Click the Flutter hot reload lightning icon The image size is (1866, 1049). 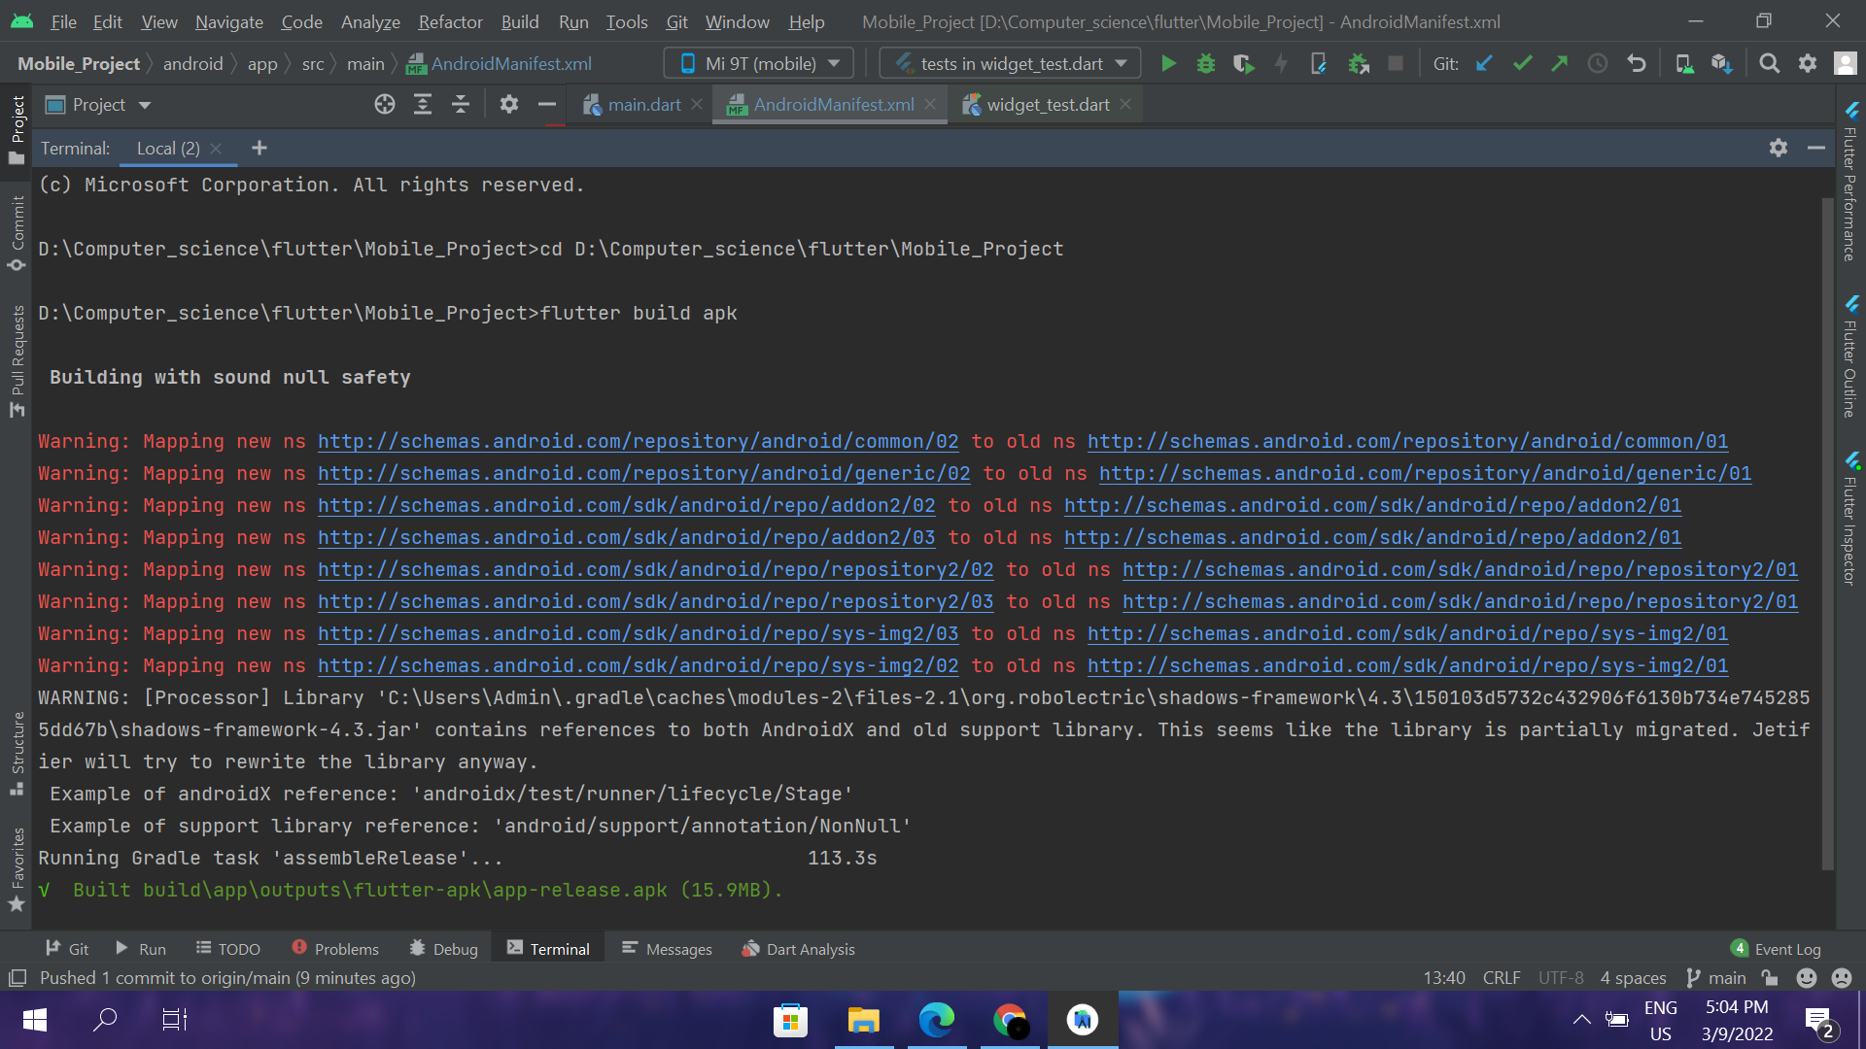1281,64
